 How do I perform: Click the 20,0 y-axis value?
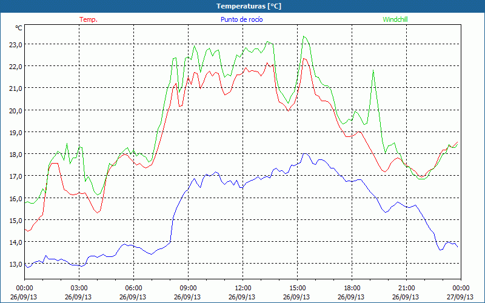coord(16,110)
